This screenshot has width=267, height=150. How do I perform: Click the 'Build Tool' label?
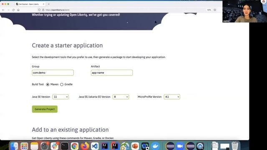coord(38,84)
